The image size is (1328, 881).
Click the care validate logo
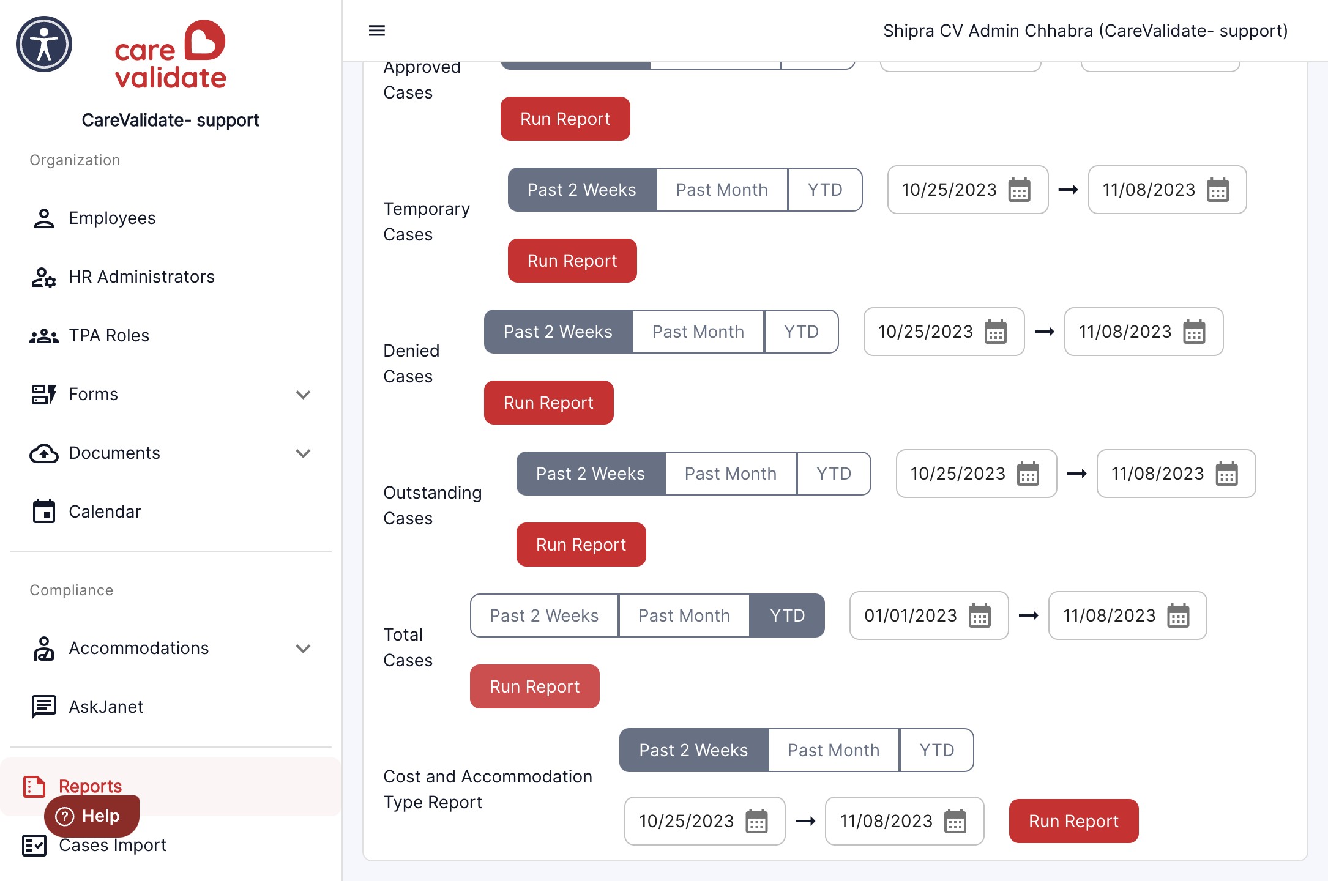pyautogui.click(x=170, y=55)
